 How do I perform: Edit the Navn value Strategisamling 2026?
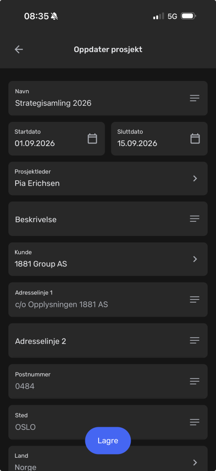53,103
